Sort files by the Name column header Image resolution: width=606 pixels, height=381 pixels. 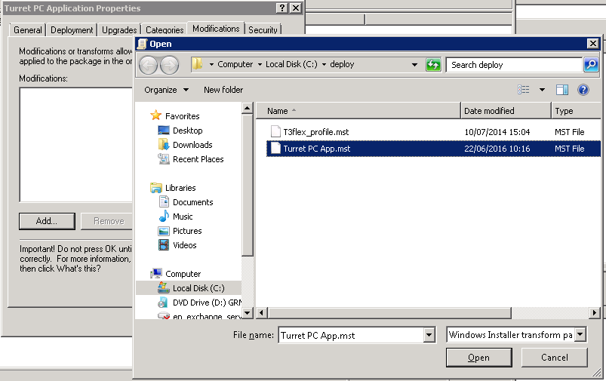pos(358,111)
